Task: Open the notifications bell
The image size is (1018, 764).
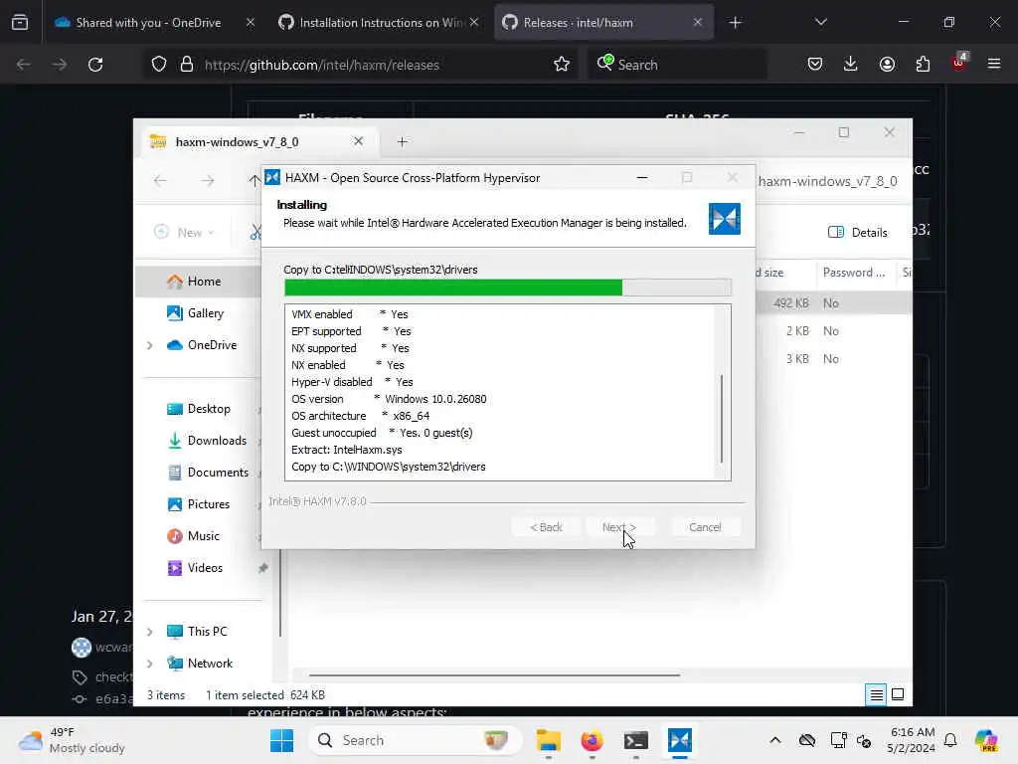Action: (950, 740)
